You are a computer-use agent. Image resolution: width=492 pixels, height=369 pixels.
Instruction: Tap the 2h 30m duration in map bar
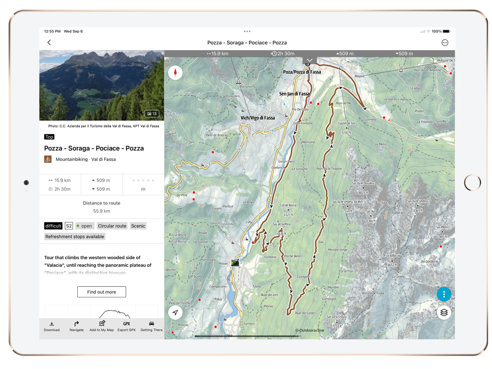283,54
